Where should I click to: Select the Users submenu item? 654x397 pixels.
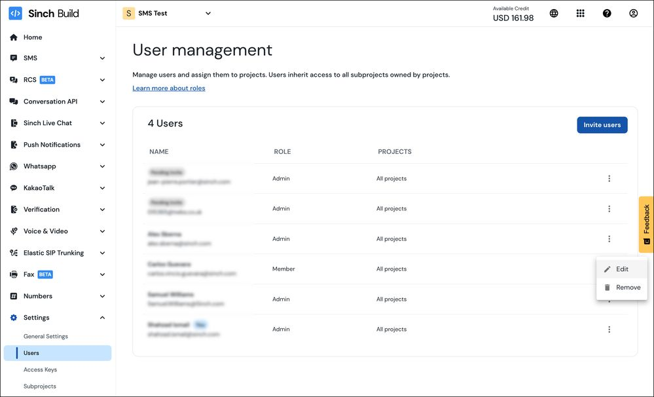click(x=58, y=353)
